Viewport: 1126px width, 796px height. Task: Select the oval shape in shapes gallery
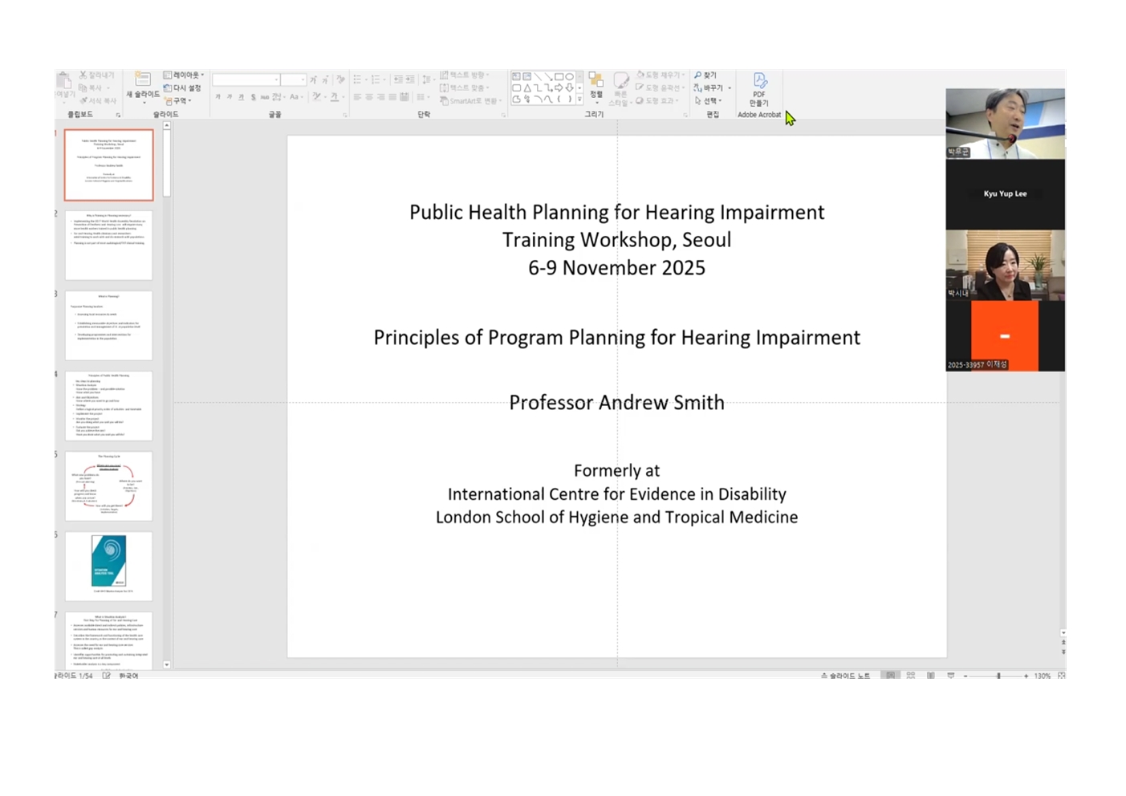tap(570, 77)
